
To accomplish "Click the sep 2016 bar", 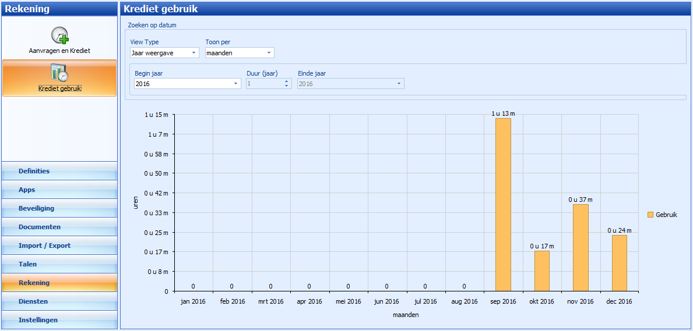I will (x=503, y=205).
